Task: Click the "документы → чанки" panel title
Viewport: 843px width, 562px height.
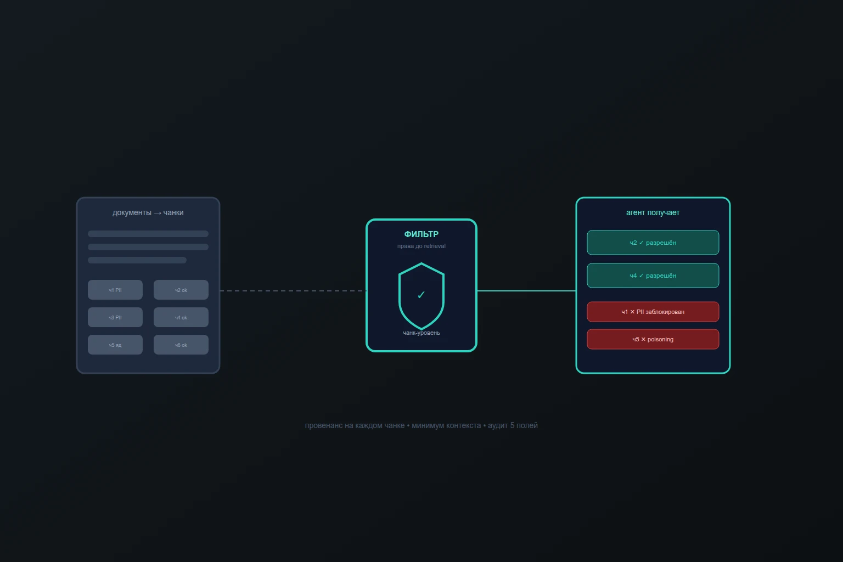Action: [x=148, y=212]
